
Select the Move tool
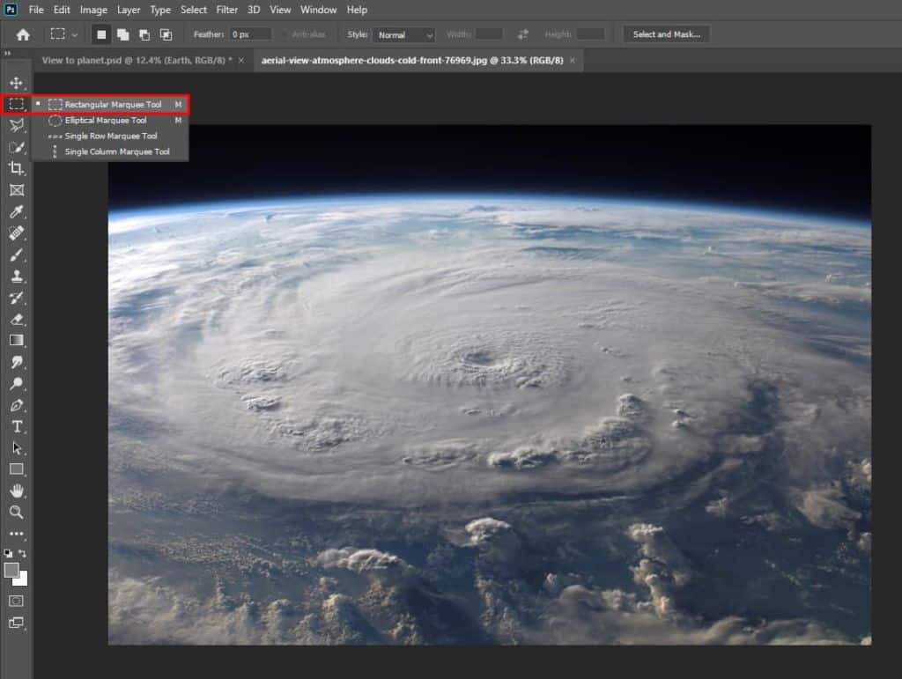click(x=16, y=83)
